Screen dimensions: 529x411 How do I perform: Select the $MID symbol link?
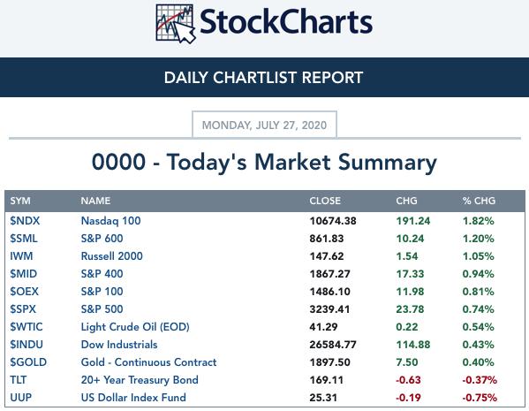(23, 273)
